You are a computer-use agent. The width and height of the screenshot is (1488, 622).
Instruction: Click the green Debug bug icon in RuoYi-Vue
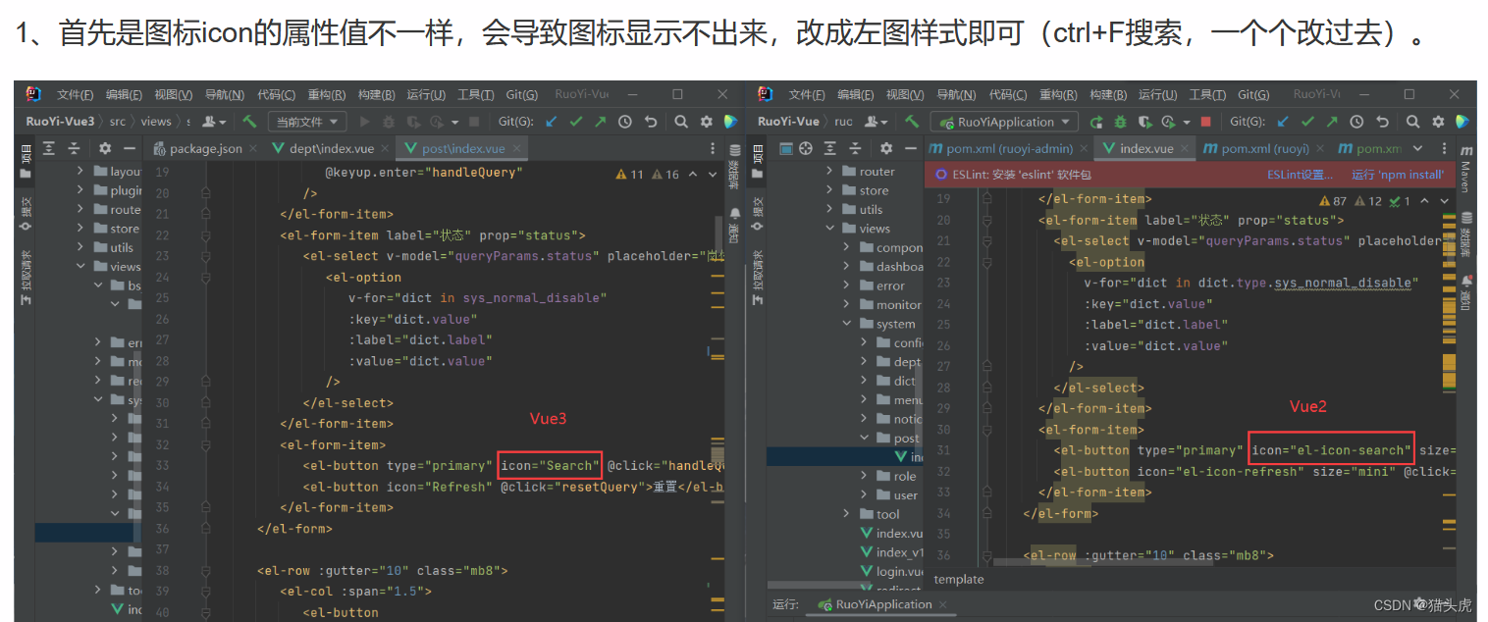[1120, 122]
